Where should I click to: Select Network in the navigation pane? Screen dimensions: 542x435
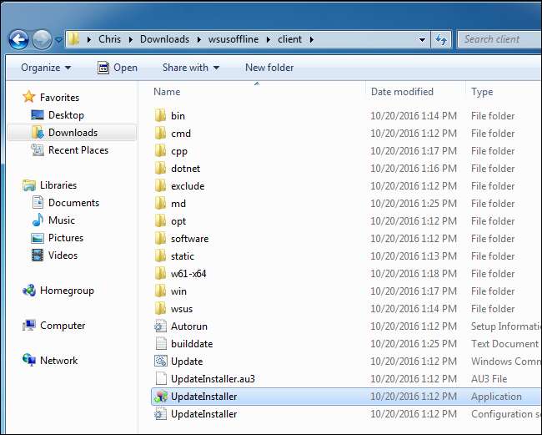click(58, 361)
